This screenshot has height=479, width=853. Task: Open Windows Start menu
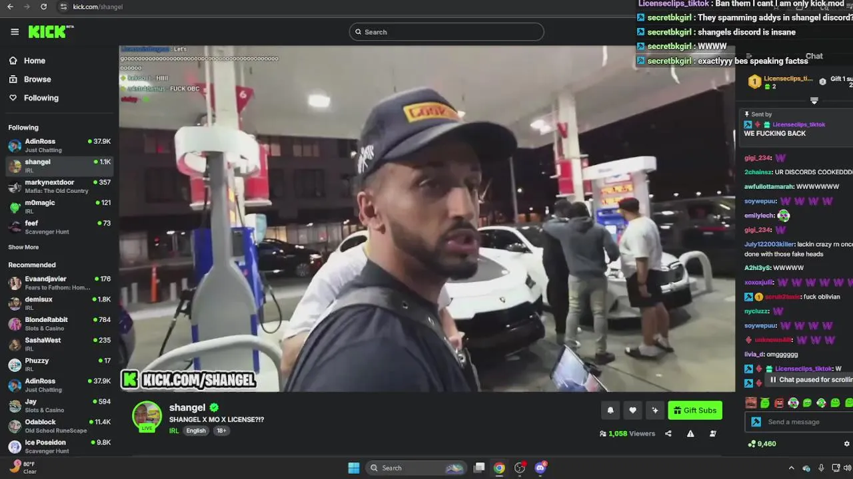pyautogui.click(x=354, y=468)
